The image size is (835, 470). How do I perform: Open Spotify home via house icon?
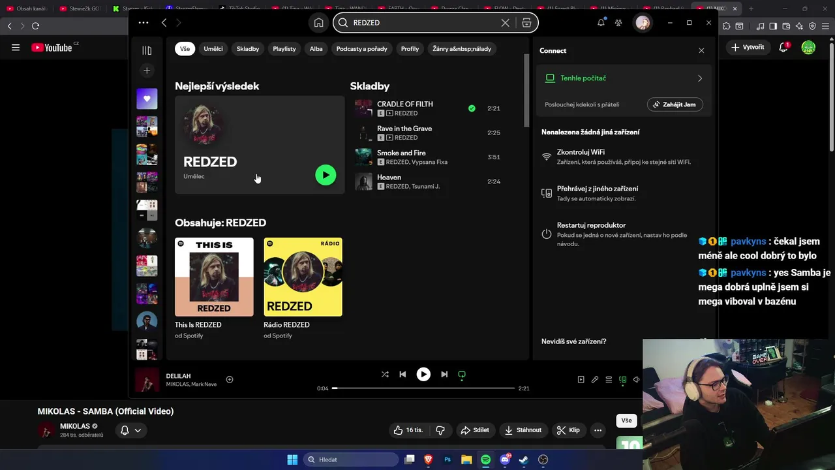click(x=318, y=23)
